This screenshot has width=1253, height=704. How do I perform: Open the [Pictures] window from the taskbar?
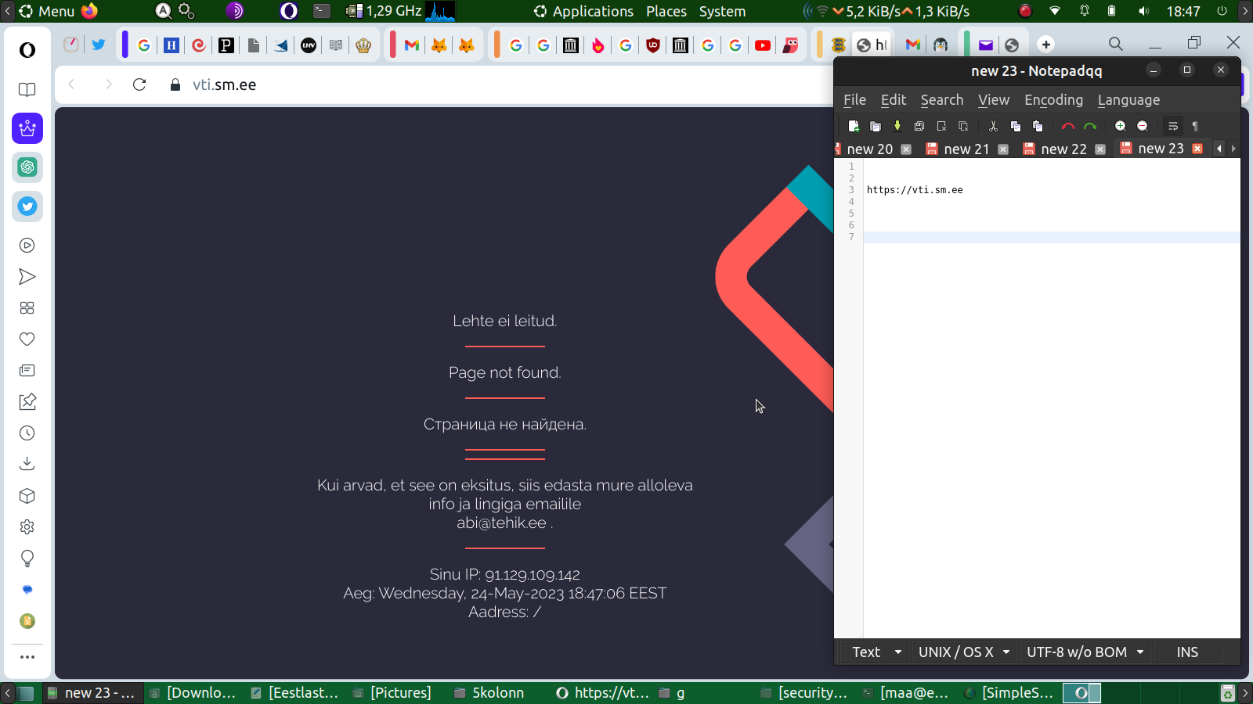[392, 692]
